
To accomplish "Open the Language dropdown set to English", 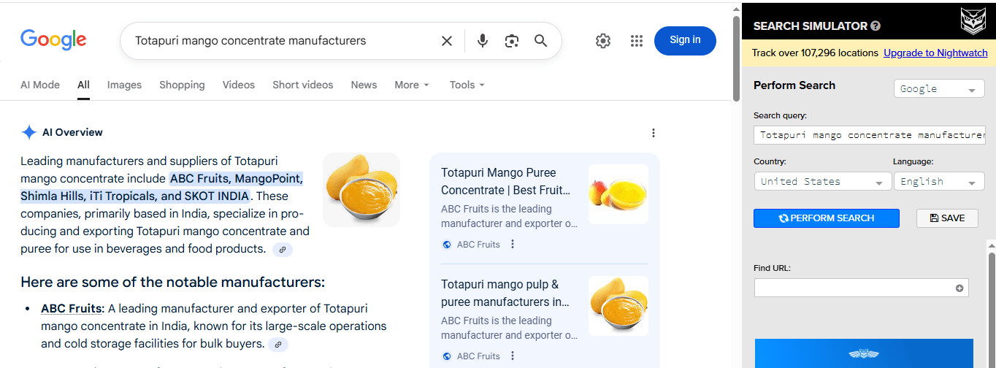I will 938,182.
